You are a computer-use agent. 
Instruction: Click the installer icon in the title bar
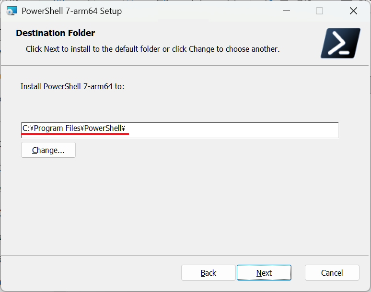12,11
